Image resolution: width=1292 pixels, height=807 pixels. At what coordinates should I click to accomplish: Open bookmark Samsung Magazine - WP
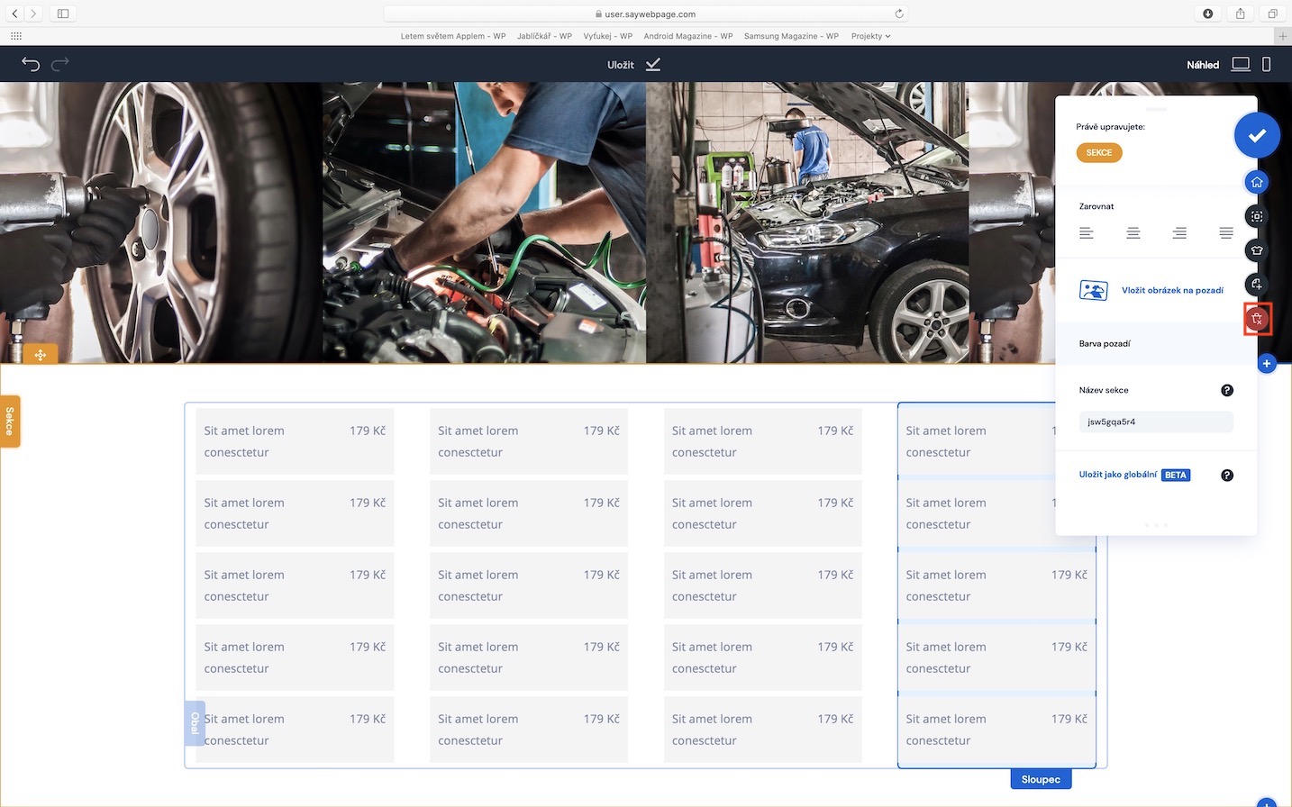[x=791, y=36]
